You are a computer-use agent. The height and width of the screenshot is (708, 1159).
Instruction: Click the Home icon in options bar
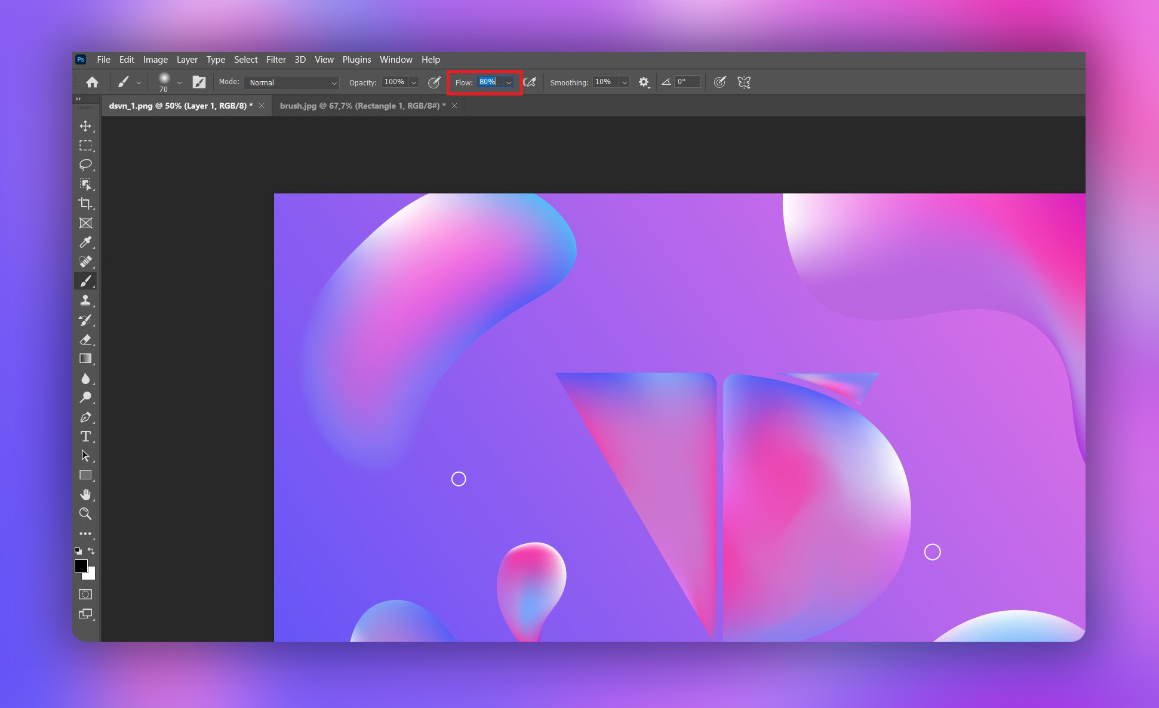click(92, 82)
